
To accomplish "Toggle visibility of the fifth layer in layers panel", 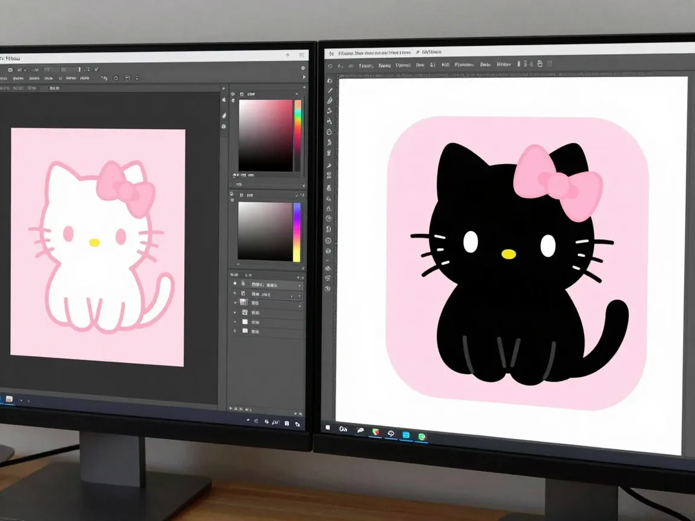I will (235, 321).
